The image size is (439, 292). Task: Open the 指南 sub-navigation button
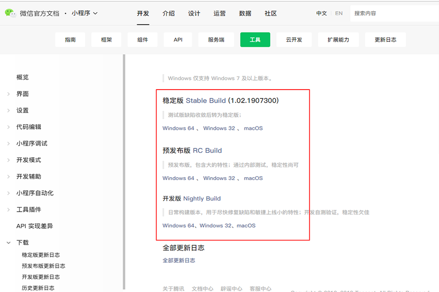(70, 40)
